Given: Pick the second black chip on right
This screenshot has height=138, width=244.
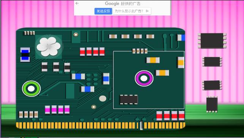Looking at the screenshot, I should [x=212, y=62].
